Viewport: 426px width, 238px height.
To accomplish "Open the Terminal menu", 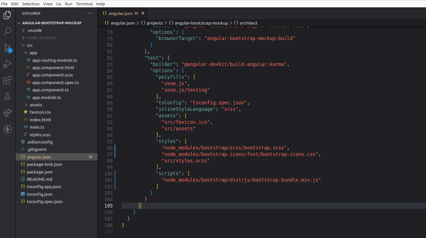I will point(84,4).
